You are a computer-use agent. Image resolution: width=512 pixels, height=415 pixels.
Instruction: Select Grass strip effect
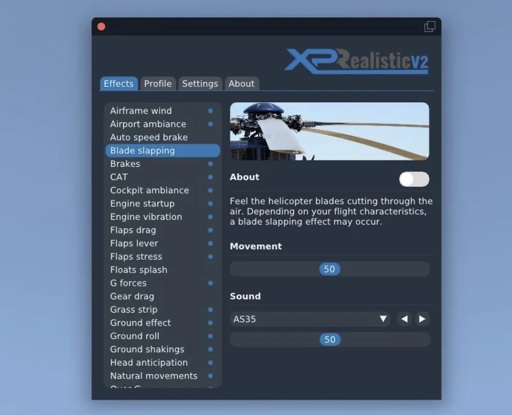tap(163, 309)
